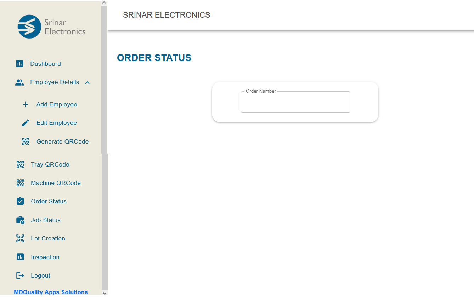Collapse the Employee Details chevron
474x302 pixels.
click(87, 82)
